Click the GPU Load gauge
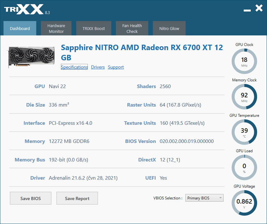267x224 pixels. pyautogui.click(x=244, y=167)
